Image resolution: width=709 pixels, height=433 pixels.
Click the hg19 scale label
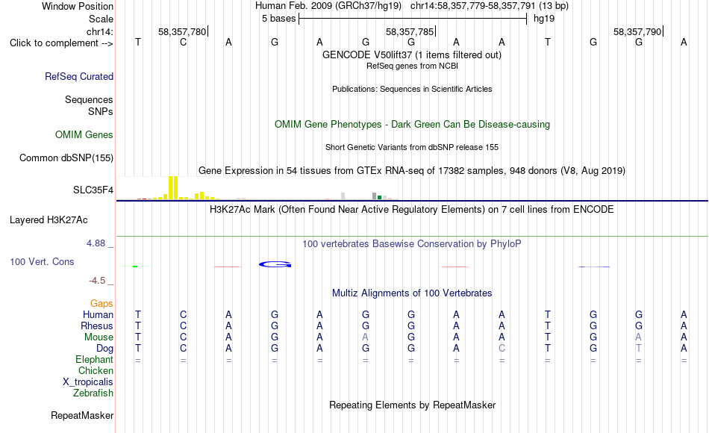point(544,19)
